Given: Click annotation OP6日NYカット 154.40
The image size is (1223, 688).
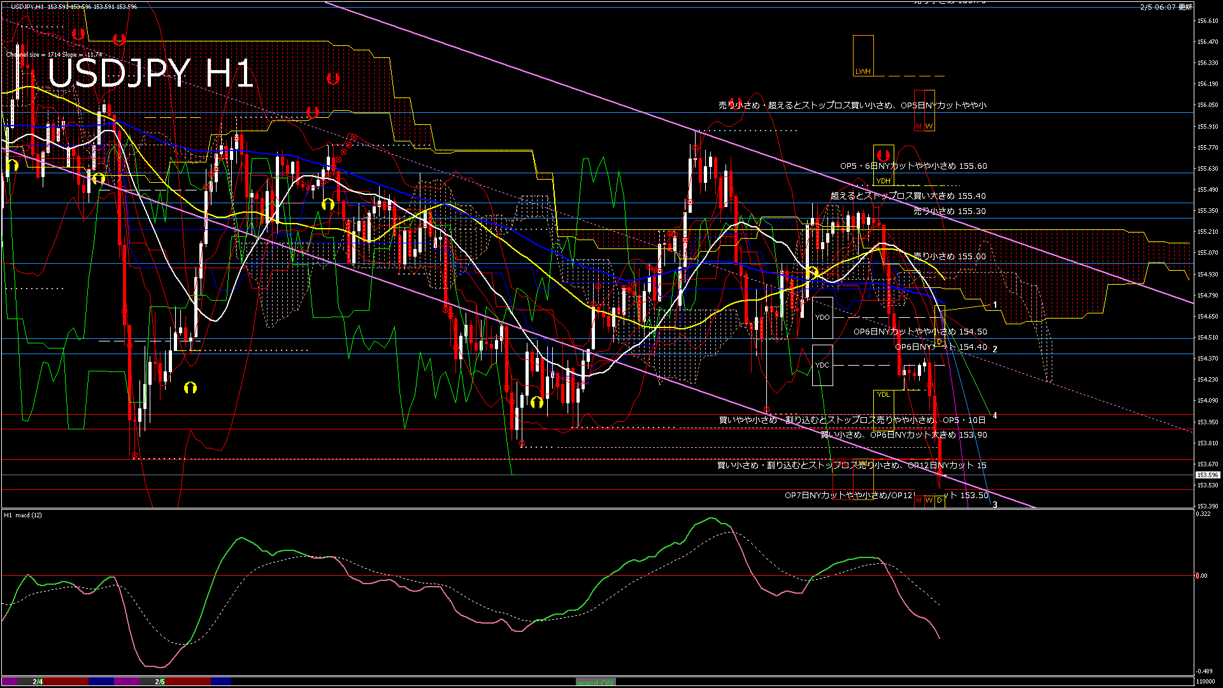Looking at the screenshot, I should (941, 347).
